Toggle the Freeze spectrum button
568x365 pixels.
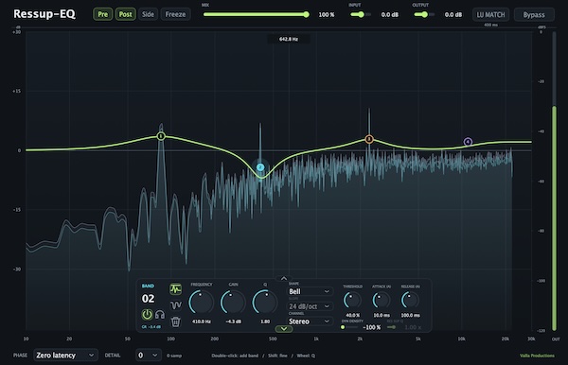click(175, 14)
